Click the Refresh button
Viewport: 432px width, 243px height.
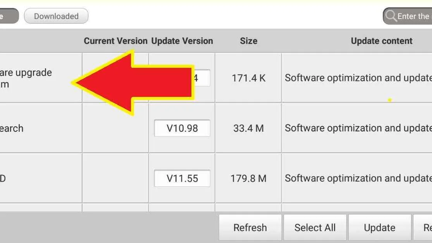click(250, 227)
